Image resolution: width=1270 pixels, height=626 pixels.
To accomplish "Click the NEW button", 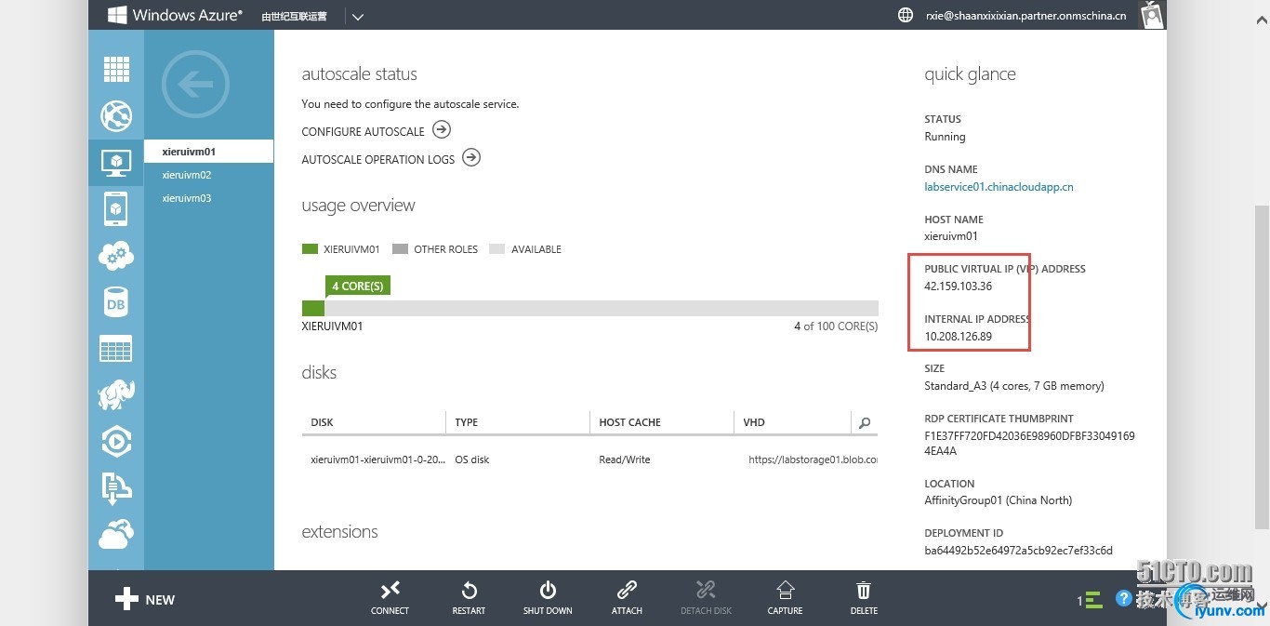I will click(145, 600).
